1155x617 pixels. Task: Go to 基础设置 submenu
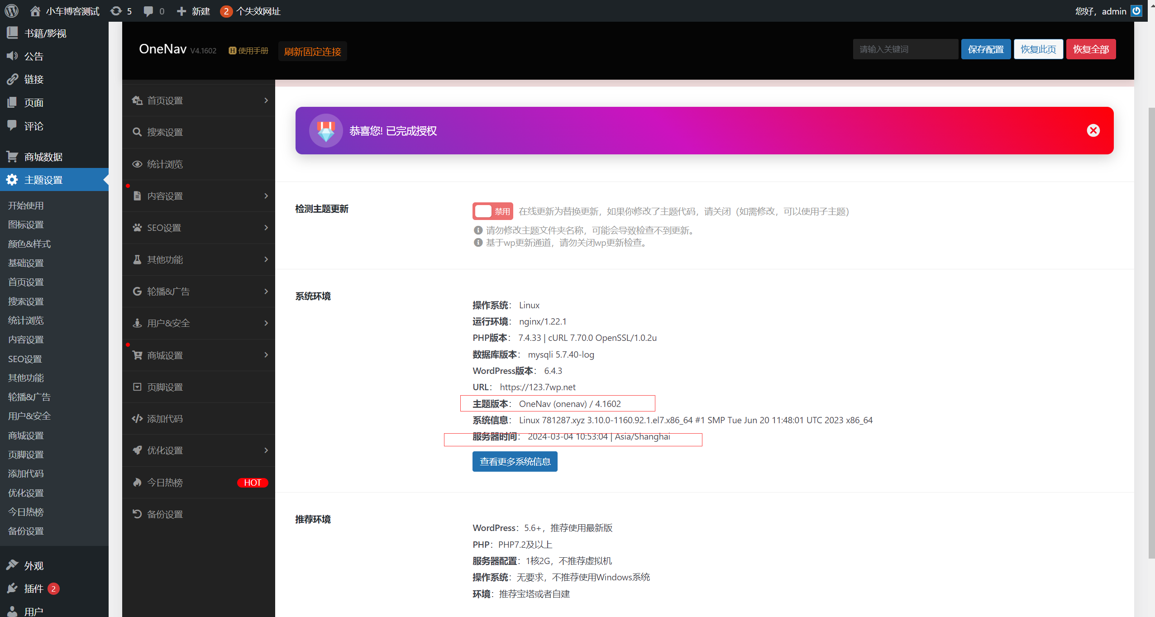26,263
